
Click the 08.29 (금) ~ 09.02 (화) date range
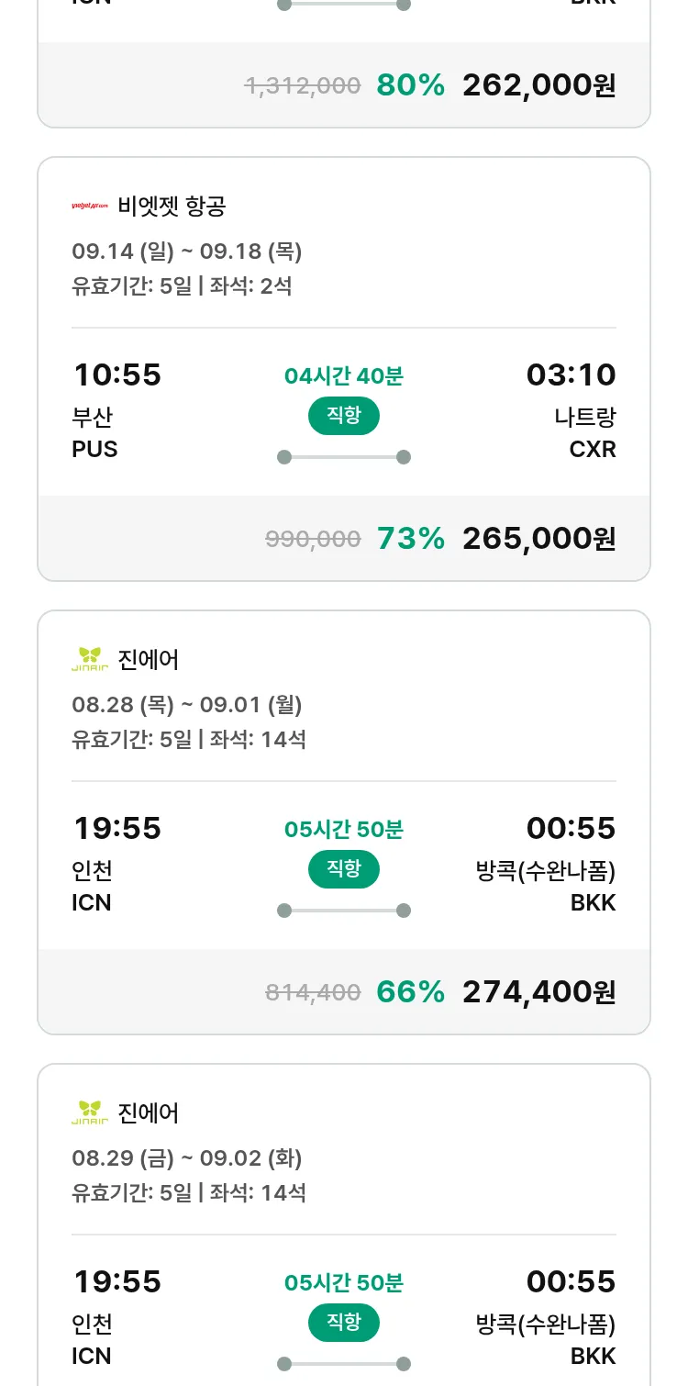pyautogui.click(x=187, y=1158)
